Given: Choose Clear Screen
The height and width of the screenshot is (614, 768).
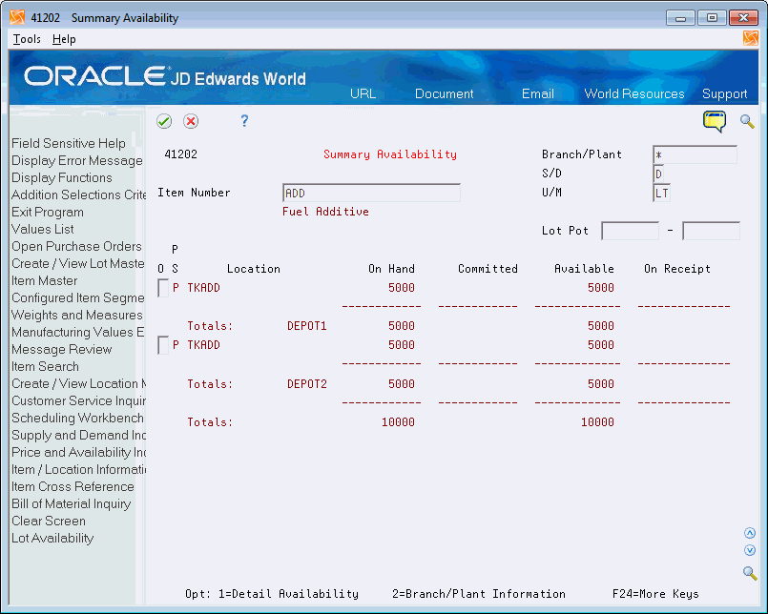Looking at the screenshot, I should tap(49, 521).
